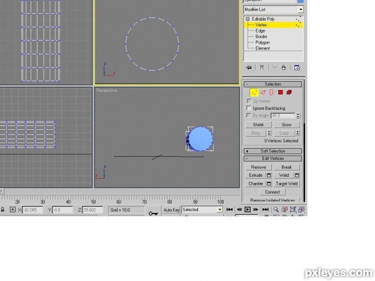Go to end frame
The image size is (375, 281).
click(x=265, y=210)
